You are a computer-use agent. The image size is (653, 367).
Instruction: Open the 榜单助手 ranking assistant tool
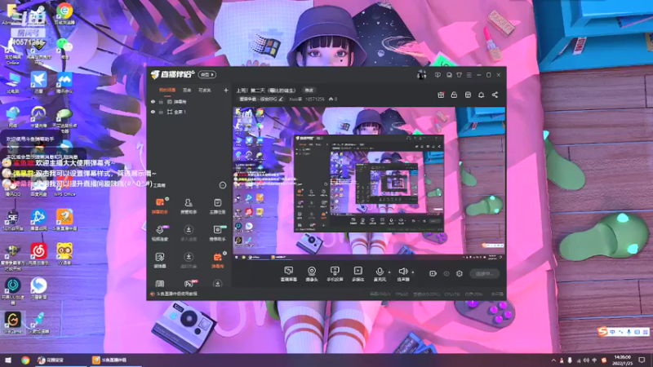pos(217,233)
